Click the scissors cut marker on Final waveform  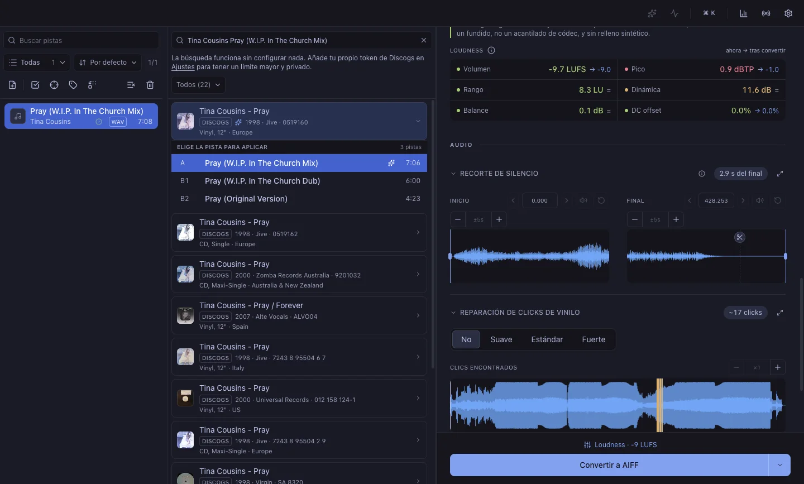pyautogui.click(x=740, y=237)
